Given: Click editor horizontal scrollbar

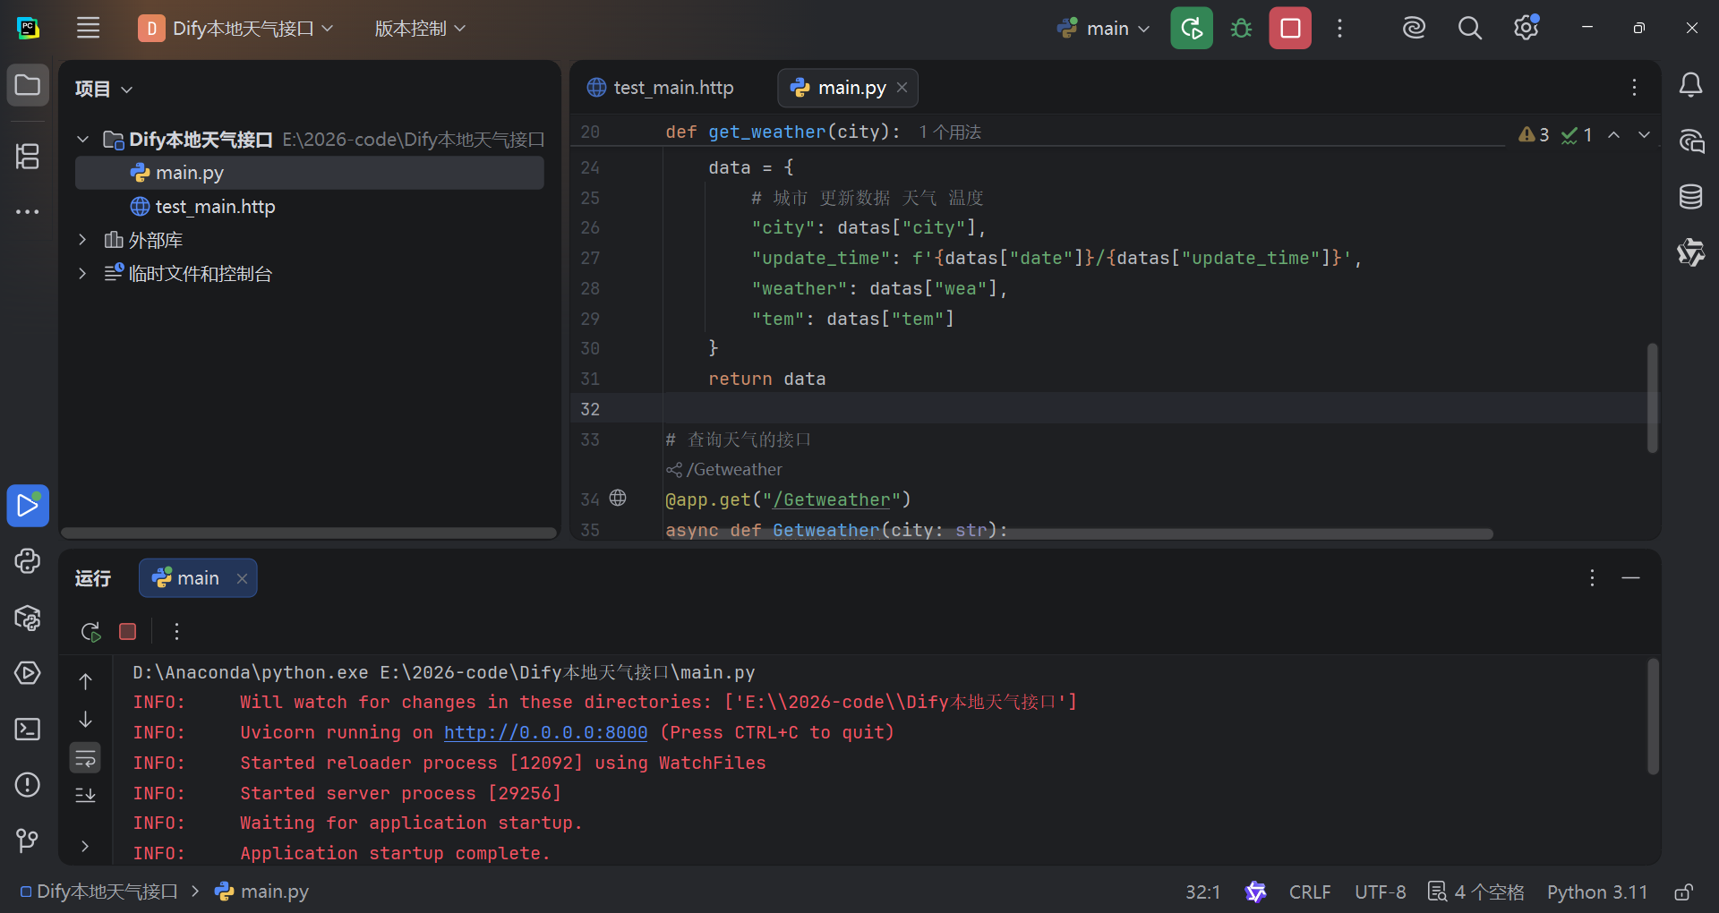Looking at the screenshot, I should point(1078,533).
